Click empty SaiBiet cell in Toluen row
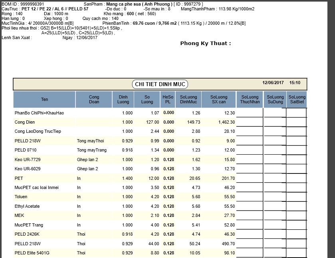 (x=296, y=197)
